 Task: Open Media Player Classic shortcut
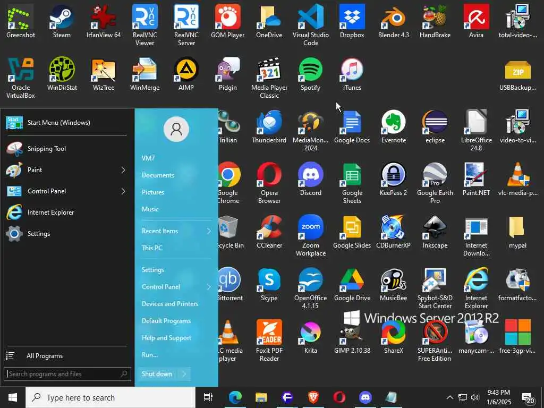269,78
